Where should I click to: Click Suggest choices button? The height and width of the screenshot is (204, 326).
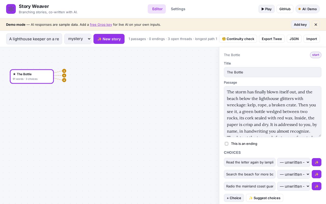click(x=265, y=198)
